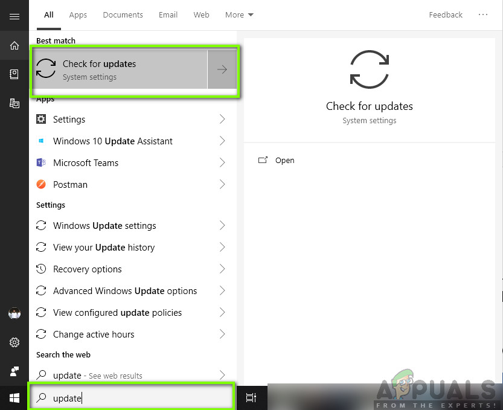503x410 pixels.
Task: Click the Windows 10 Update Assistant icon
Action: pyautogui.click(x=40, y=141)
